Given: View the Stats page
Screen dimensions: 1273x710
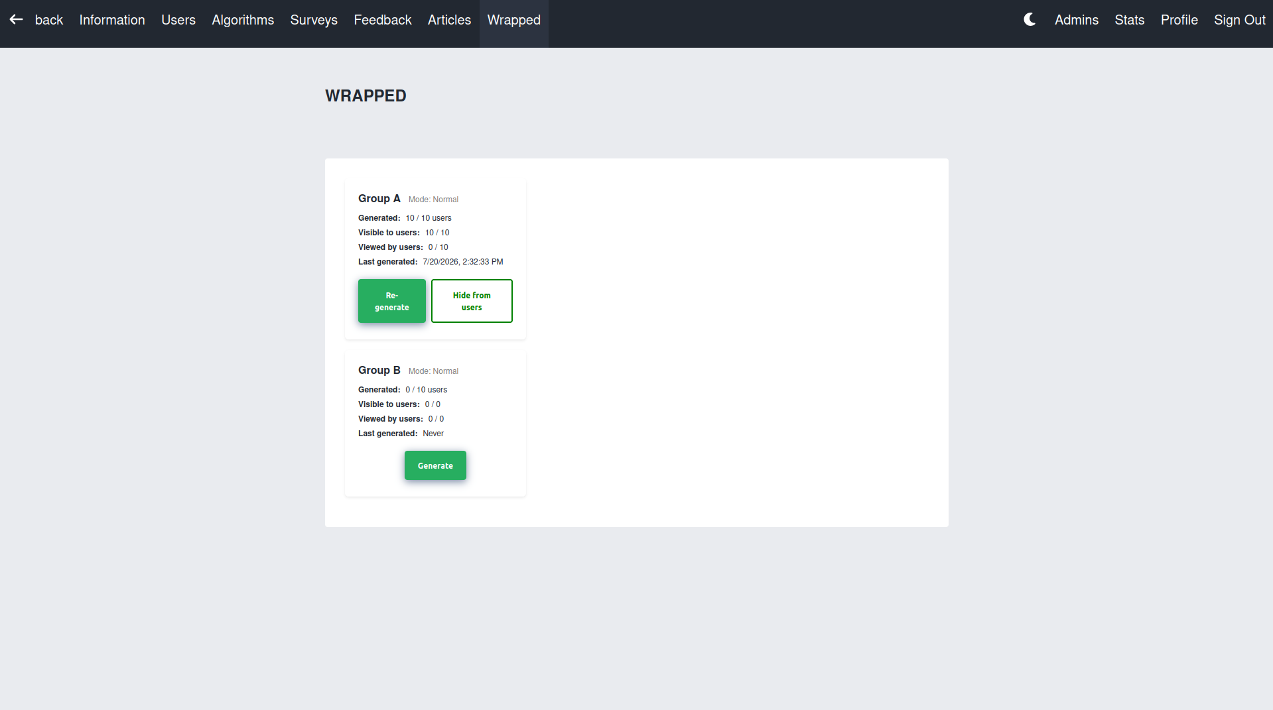Looking at the screenshot, I should 1130,20.
